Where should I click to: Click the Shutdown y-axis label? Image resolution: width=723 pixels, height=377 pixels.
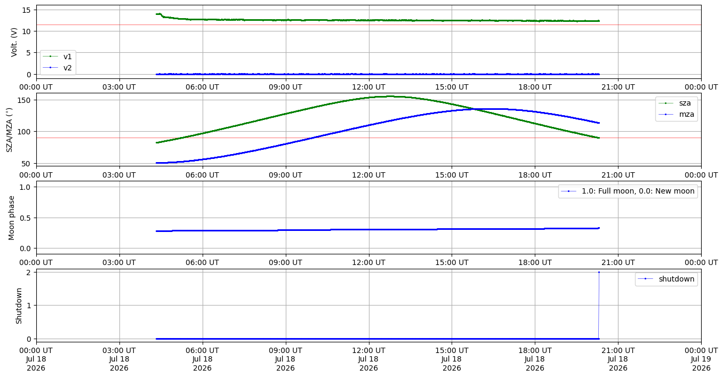(x=19, y=306)
